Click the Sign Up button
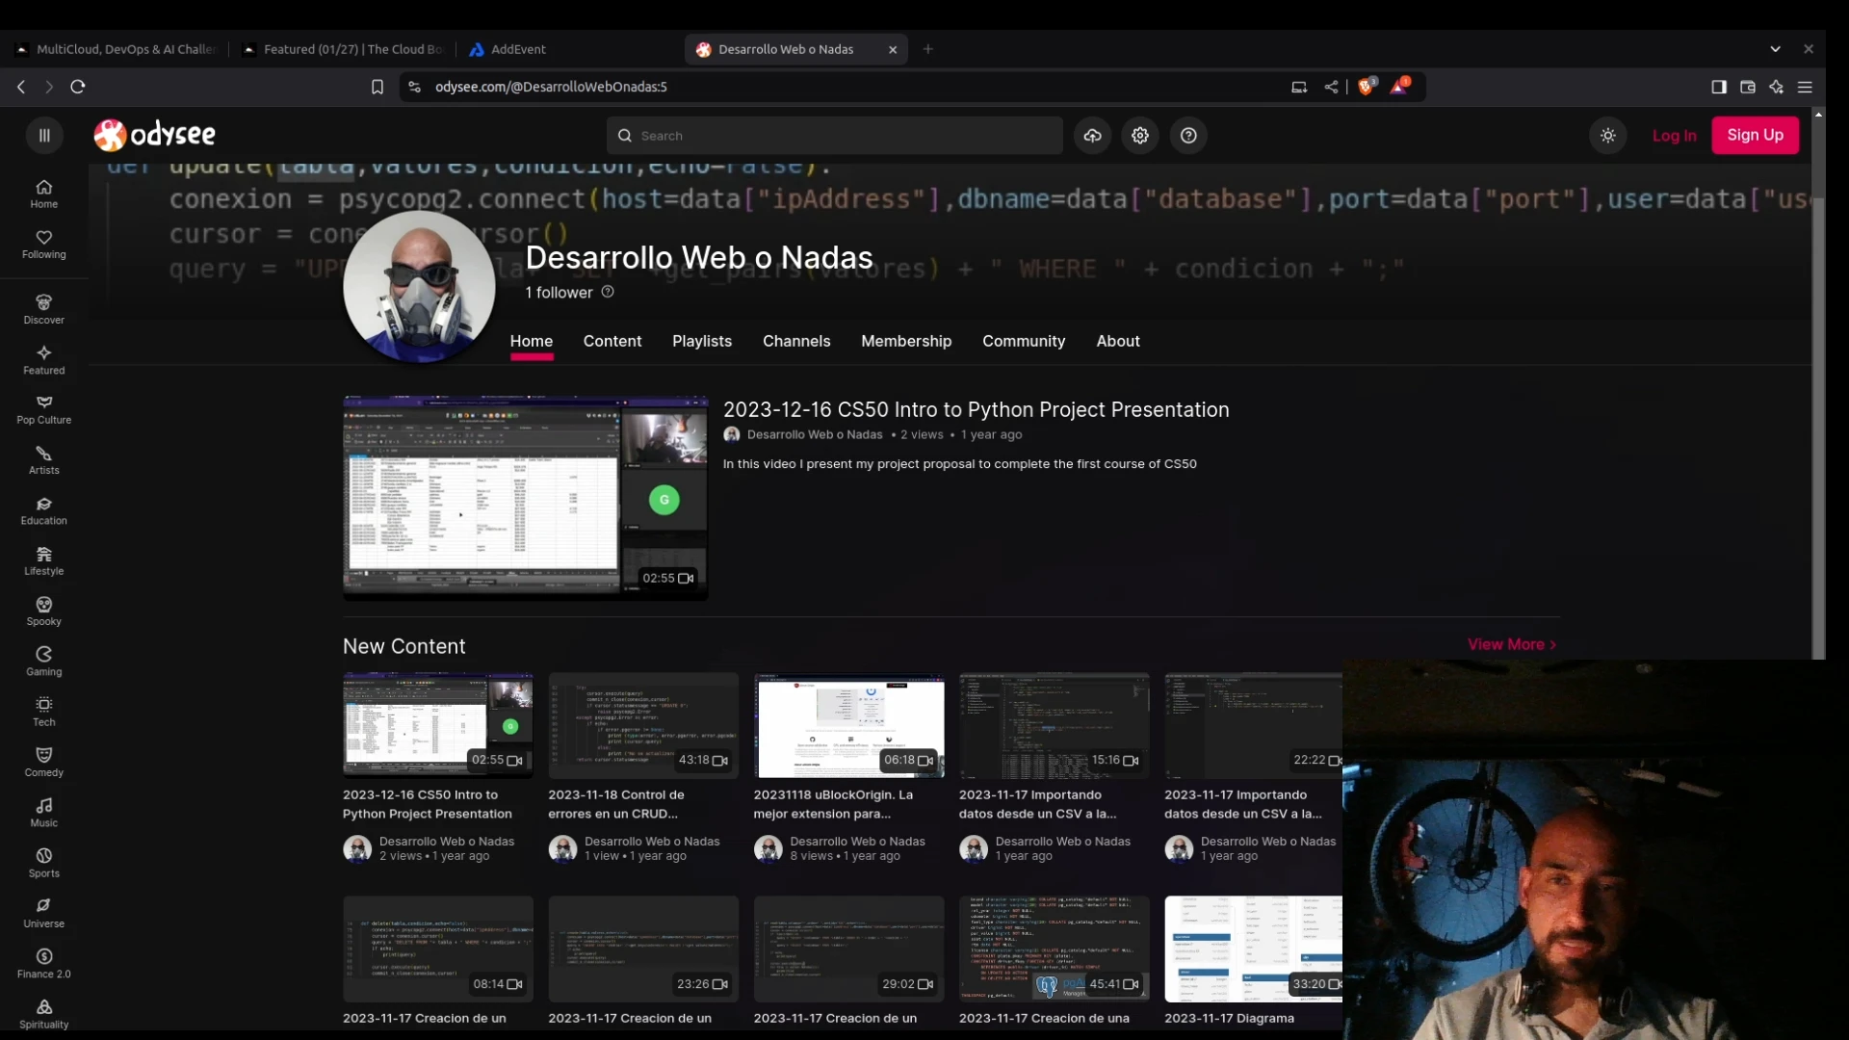This screenshot has width=1849, height=1040. [x=1755, y=135]
